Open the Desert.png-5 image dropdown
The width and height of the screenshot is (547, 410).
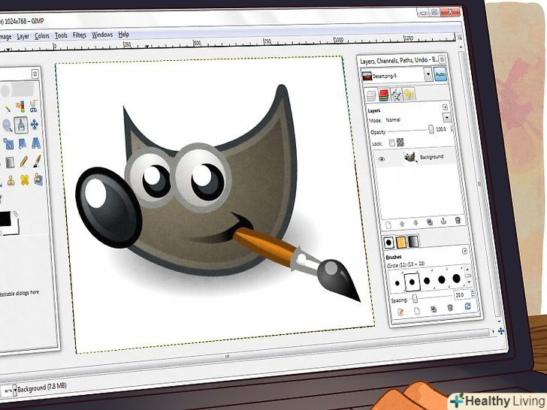(428, 74)
